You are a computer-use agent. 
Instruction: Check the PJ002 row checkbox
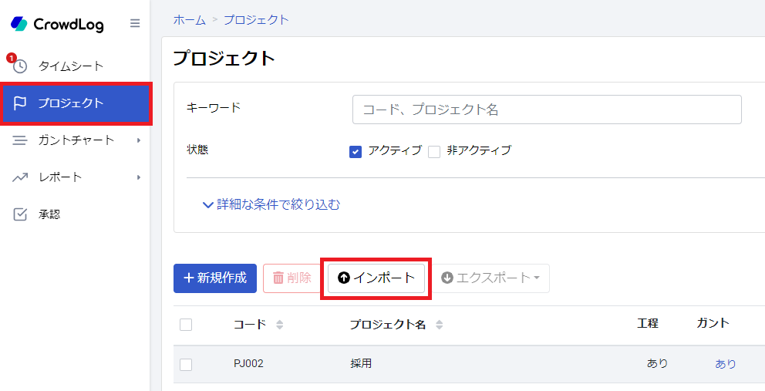(186, 364)
